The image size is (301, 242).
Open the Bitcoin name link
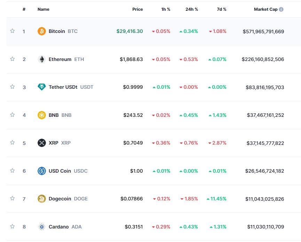click(x=57, y=31)
